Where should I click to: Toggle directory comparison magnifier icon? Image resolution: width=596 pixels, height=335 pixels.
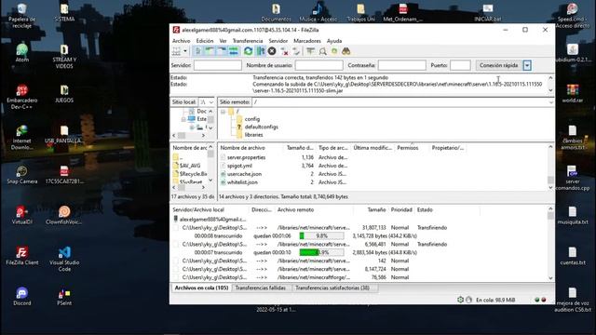pos(323,51)
